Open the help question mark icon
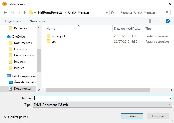The height and width of the screenshot is (123, 174). pyautogui.click(x=167, y=21)
